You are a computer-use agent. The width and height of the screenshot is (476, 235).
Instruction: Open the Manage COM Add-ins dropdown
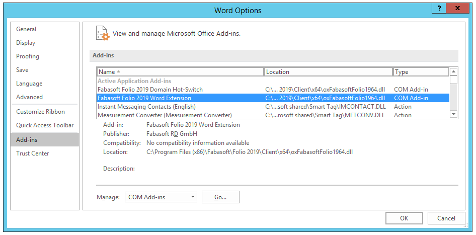[161, 197]
